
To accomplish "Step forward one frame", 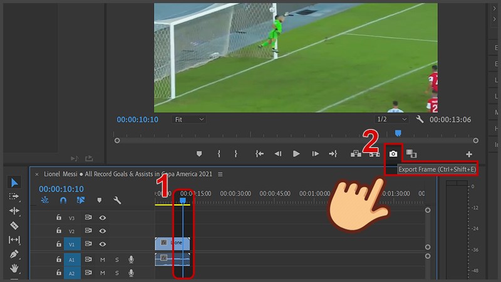I will coord(315,154).
